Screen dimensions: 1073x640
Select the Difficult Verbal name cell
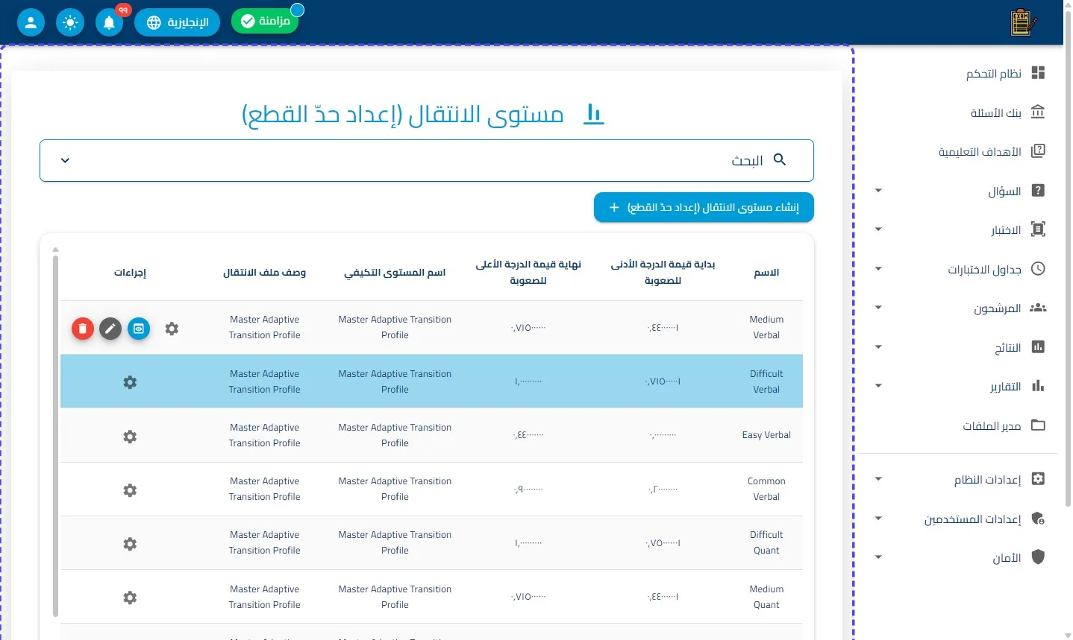(766, 381)
